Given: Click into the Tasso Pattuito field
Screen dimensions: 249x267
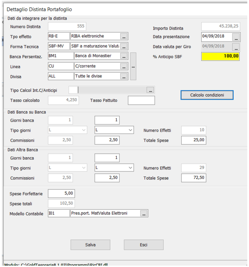Looking at the screenshot, I should coord(141,101).
